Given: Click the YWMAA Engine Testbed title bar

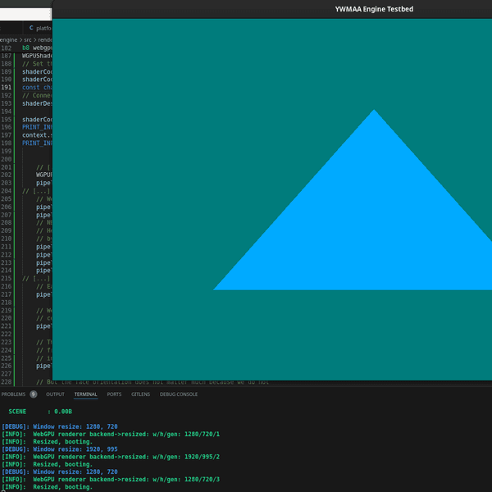Looking at the screenshot, I should point(373,7).
